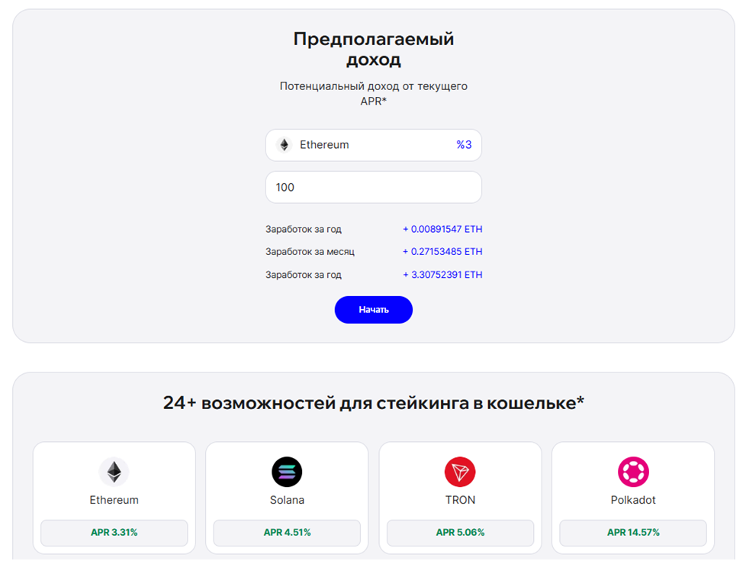Click the %3 rate in the Ethereum selector
This screenshot has height=561, width=746.
464,145
